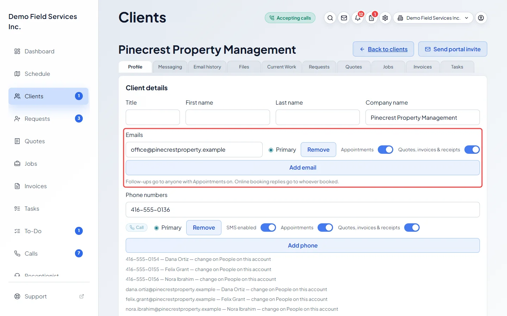The width and height of the screenshot is (507, 316).
Task: Click the Company name input field
Action: click(423, 117)
